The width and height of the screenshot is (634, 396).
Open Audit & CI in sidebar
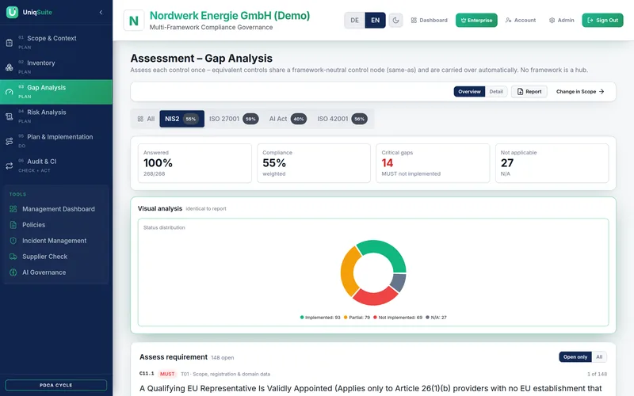pos(56,166)
